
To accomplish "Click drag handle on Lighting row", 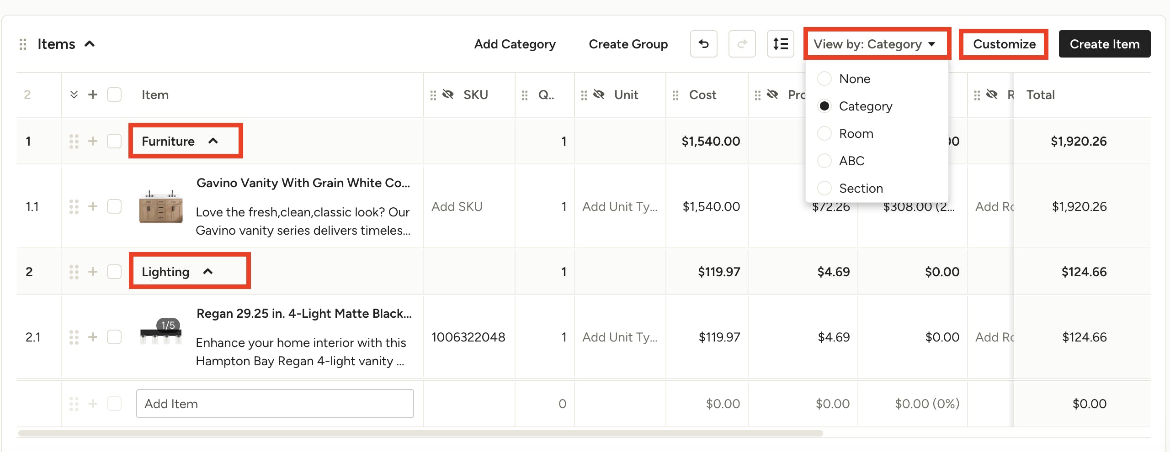I will point(74,272).
